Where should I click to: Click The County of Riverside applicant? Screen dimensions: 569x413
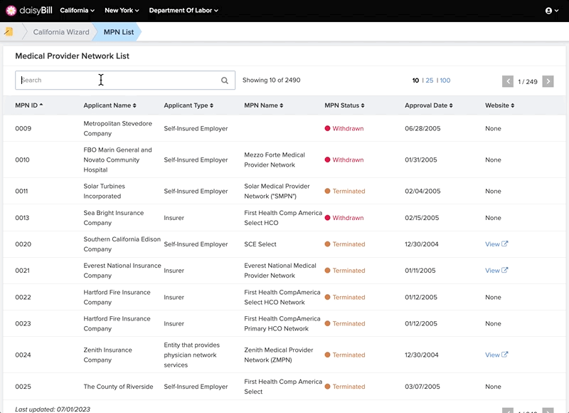click(x=118, y=387)
